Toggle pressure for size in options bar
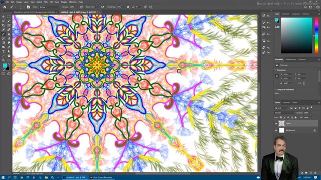This screenshot has width=321, height=180. [x=145, y=7]
